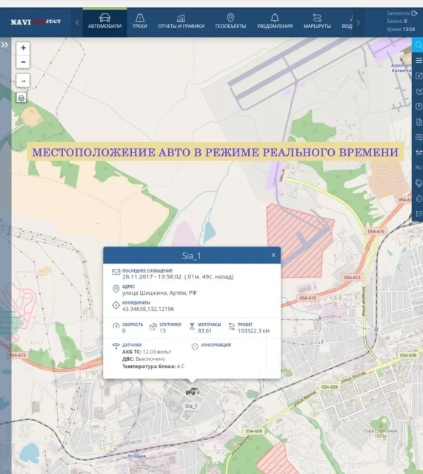The width and height of the screenshot is (423, 474).
Task: Open the message bubble icon in sidebar
Action: 418,137
